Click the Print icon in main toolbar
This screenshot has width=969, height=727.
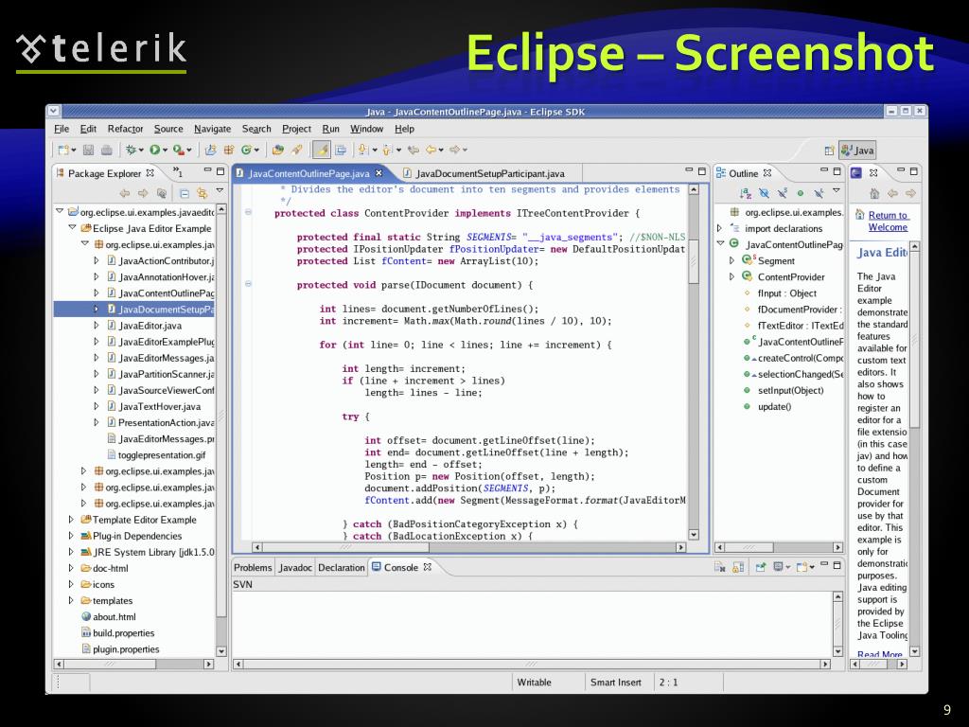click(106, 150)
